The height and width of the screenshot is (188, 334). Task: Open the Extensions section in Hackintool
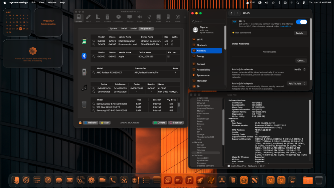pos(118,18)
